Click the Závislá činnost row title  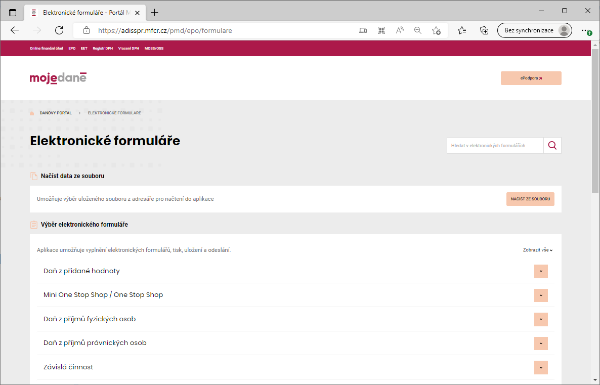68,367
